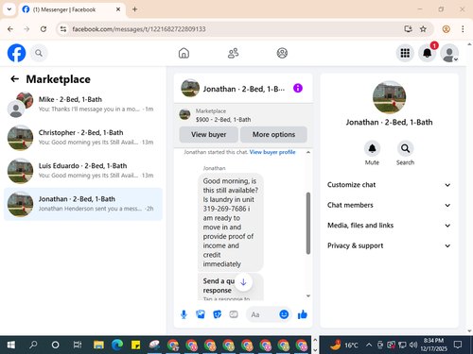
Task: Open the Windows Start menu
Action: [10, 346]
